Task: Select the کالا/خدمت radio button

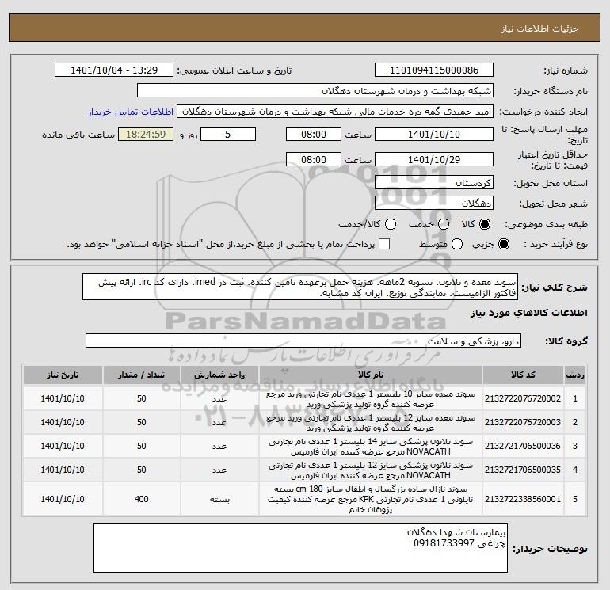Action: 391,224
